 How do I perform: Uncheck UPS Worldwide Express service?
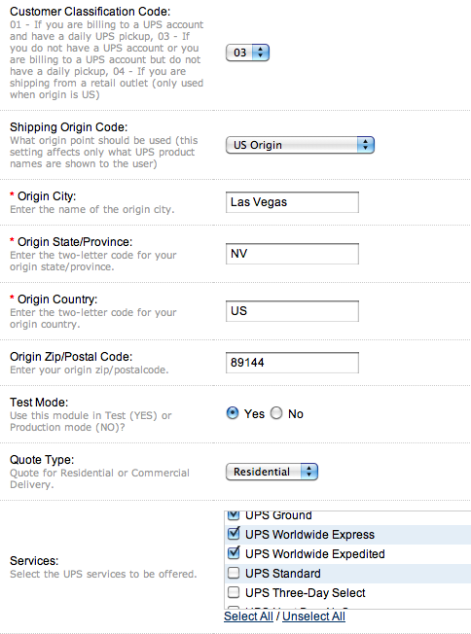coord(234,534)
